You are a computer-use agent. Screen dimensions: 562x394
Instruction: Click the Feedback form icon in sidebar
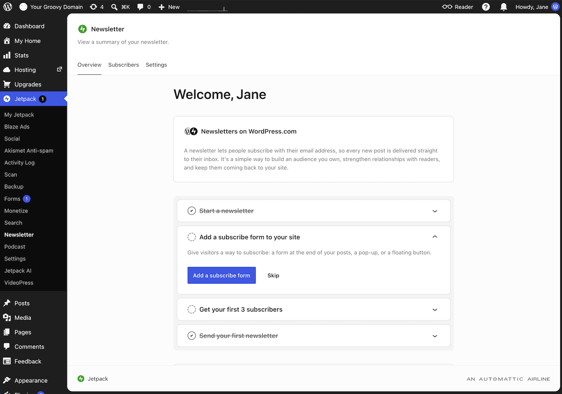(7, 361)
